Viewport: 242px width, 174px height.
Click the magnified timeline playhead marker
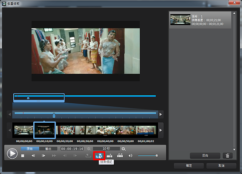[54, 115]
